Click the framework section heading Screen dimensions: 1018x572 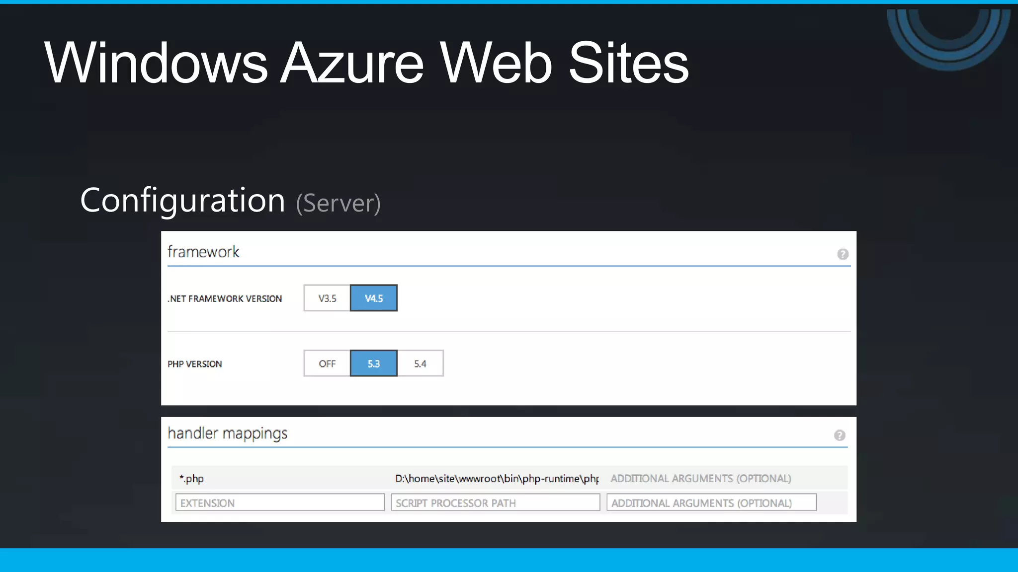(203, 252)
